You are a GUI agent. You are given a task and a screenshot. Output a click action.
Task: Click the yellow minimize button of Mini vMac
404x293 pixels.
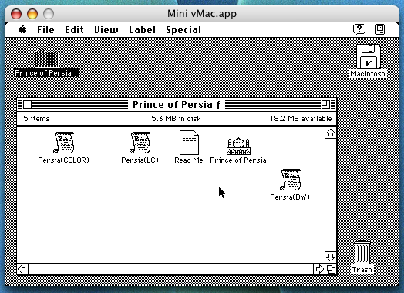point(32,14)
